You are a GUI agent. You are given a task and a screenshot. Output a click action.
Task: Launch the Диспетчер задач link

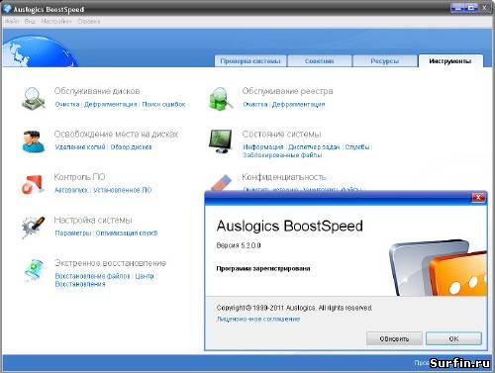pos(314,147)
